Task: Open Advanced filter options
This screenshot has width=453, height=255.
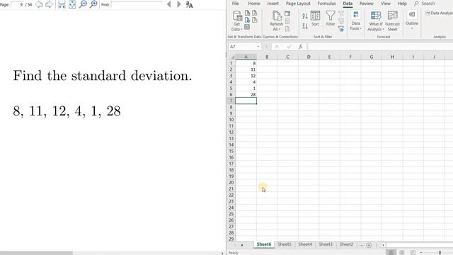Action: [x=341, y=28]
